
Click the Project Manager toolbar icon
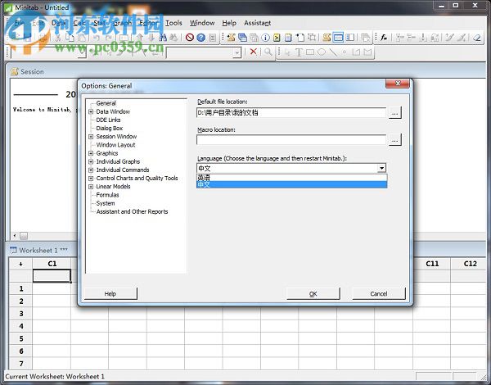point(350,38)
